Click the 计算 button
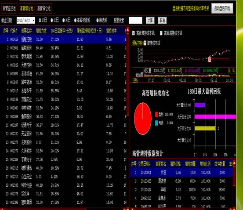The width and height of the screenshot is (243, 210). point(150,20)
